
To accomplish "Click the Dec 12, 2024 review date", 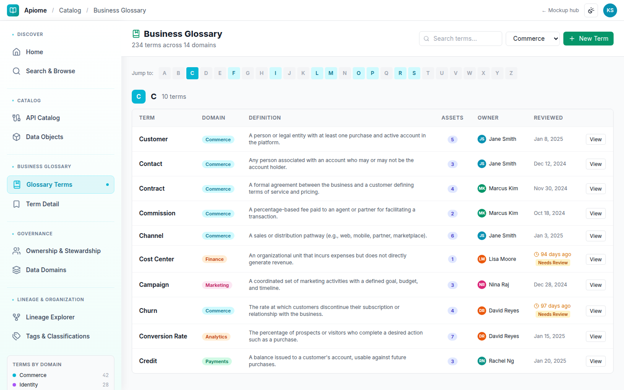I will [550, 164].
